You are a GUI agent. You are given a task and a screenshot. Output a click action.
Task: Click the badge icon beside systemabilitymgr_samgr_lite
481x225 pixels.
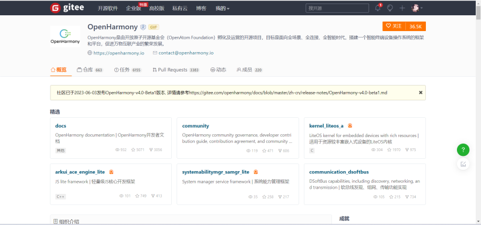pyautogui.click(x=256, y=172)
